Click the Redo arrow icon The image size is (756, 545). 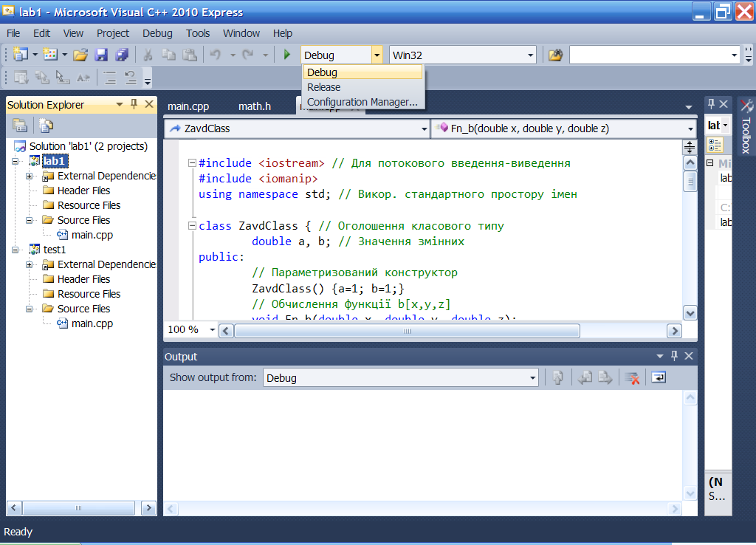(x=248, y=55)
